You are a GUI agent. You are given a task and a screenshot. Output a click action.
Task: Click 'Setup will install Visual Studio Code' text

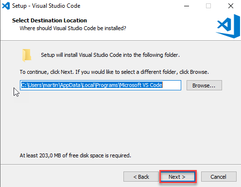coord(110,55)
